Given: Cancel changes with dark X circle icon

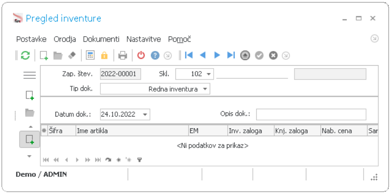Looking at the screenshot, I should 273,55.
